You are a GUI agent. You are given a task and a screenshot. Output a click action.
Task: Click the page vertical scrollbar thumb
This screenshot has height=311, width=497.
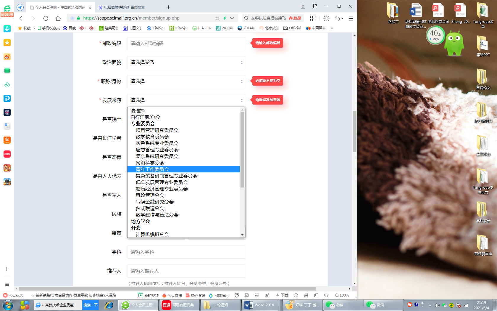click(354, 131)
